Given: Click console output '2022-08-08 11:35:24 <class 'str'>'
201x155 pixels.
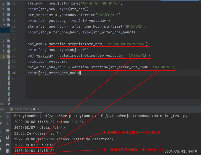Looking at the screenshot, I should (x=49, y=122).
